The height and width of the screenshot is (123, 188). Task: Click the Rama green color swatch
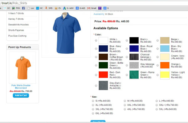(134, 75)
